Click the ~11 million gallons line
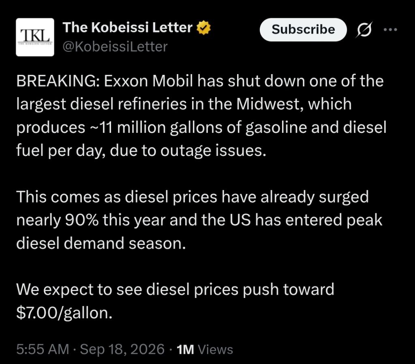 click(201, 128)
